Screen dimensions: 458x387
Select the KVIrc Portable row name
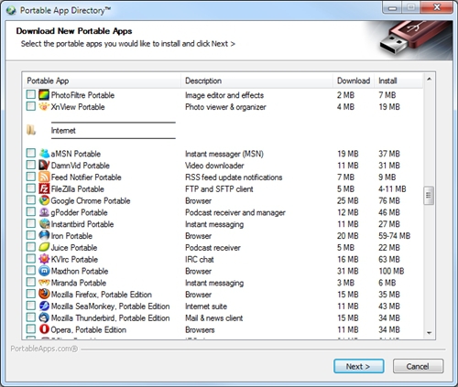74,260
